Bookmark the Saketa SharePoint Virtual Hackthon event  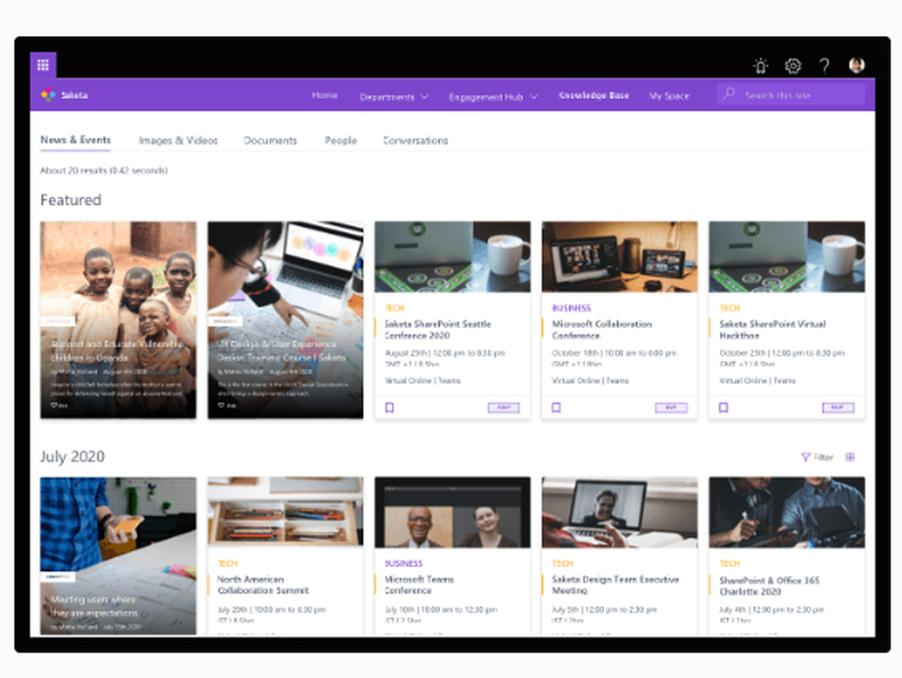(723, 408)
